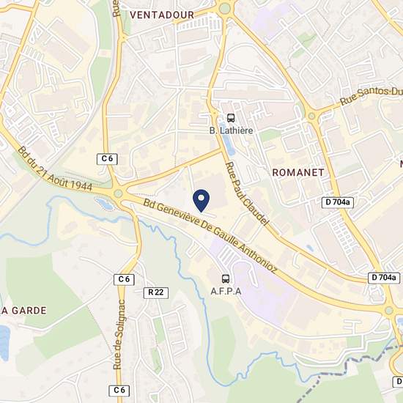
Task: Click the D 704a shield near Romanet
Action: 338,202
